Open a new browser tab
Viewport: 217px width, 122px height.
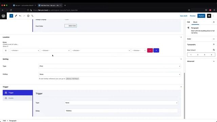pyautogui.click(x=65, y=5)
